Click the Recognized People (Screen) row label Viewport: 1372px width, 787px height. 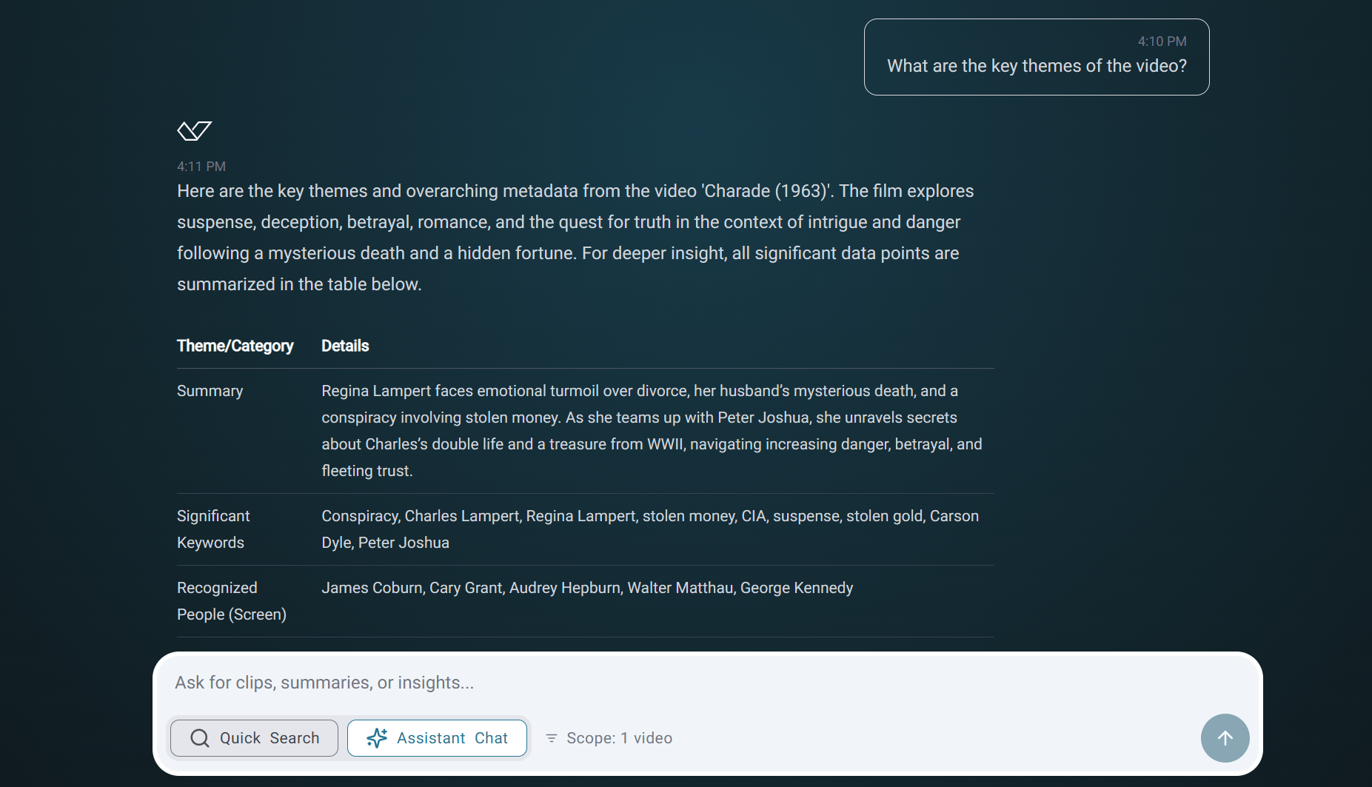[232, 601]
